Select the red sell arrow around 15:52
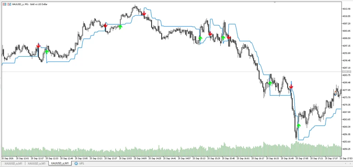The image size is (353, 167). click(229, 37)
